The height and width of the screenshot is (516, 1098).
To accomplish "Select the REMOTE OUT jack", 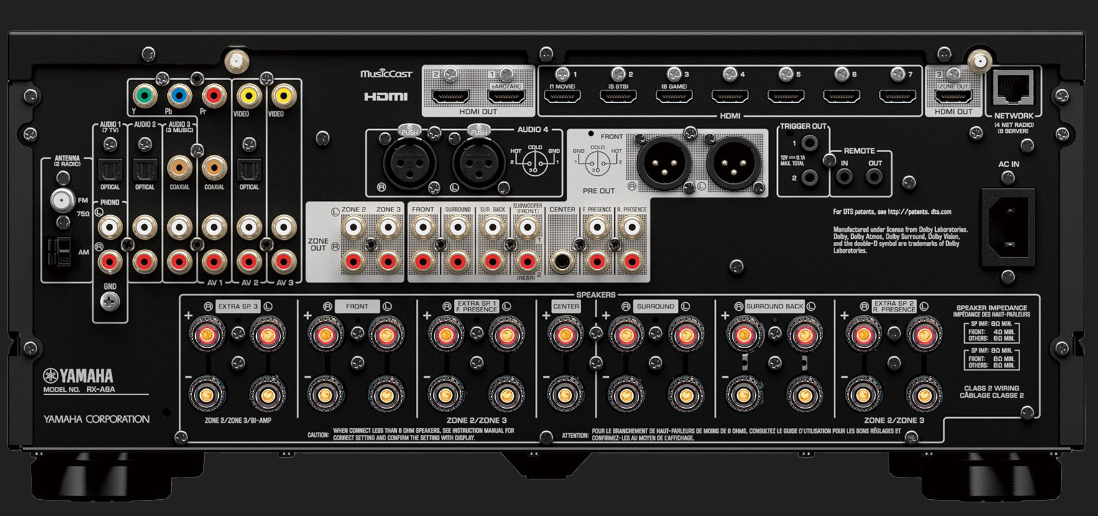I will click(875, 177).
